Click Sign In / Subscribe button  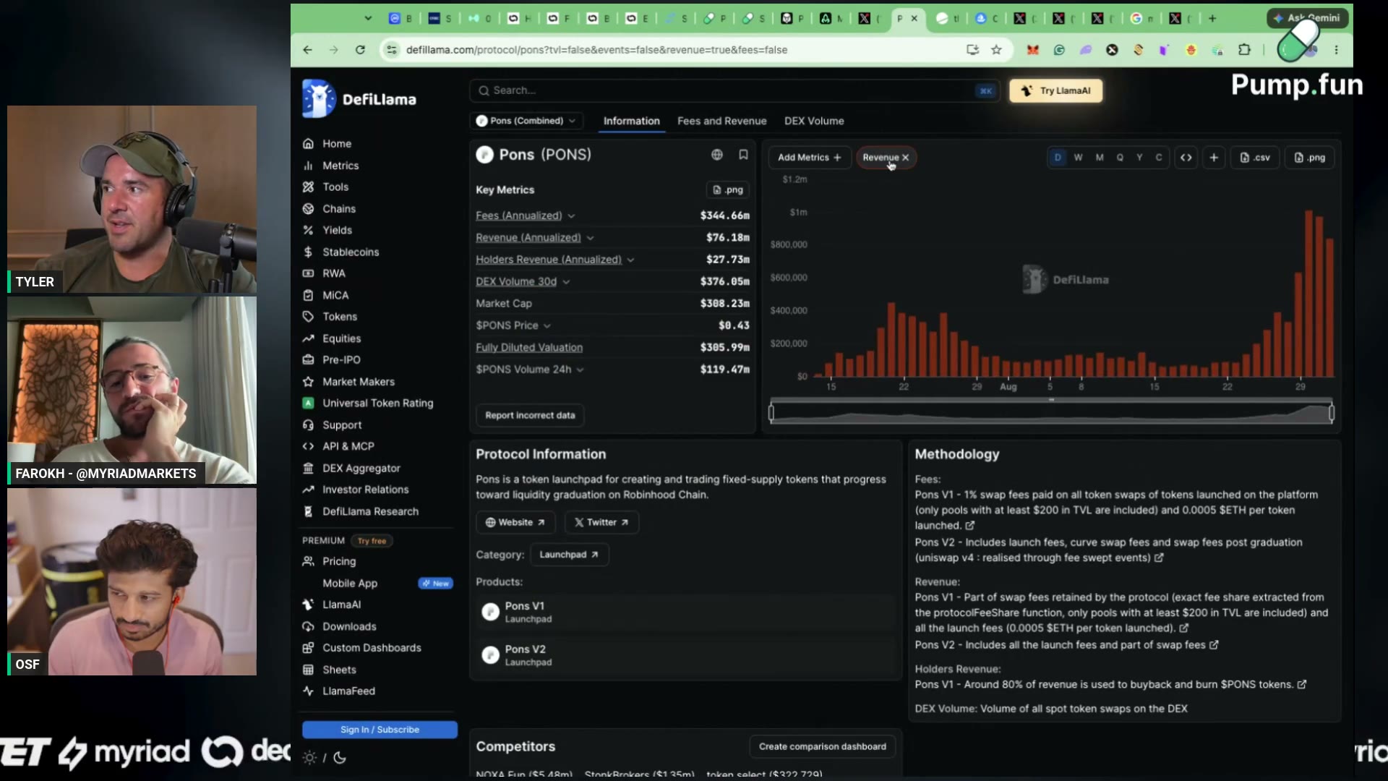click(x=380, y=730)
